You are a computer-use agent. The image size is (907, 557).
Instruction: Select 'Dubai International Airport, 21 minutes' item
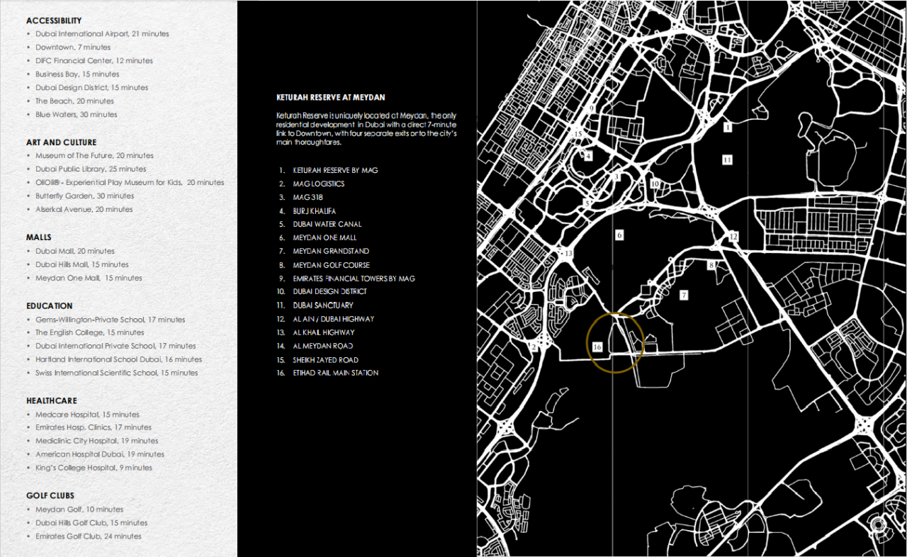[102, 34]
